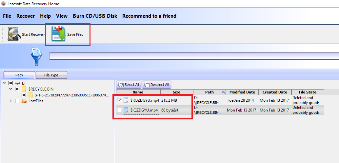The height and width of the screenshot is (163, 339).
Task: Click the $RECYCLE.BIN folder icon
Action: (x=24, y=89)
